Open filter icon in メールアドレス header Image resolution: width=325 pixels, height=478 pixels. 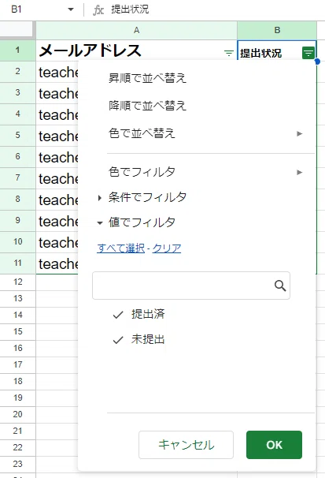click(x=229, y=54)
